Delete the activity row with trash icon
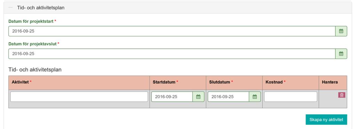Viewport: 356px width, 129px height. click(x=342, y=95)
